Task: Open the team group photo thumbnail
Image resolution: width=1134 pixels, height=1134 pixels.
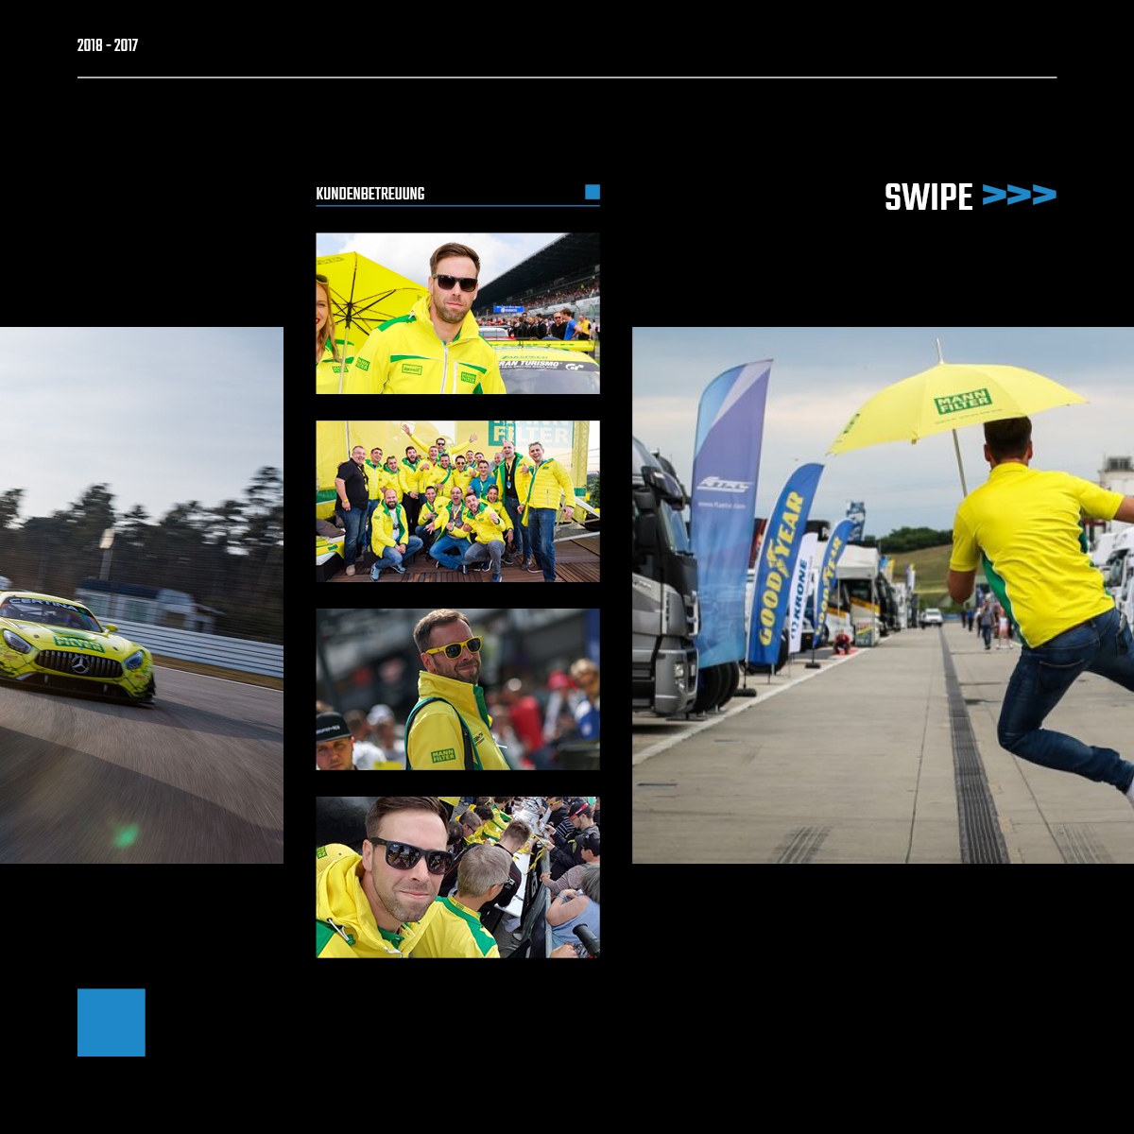Action: click(457, 501)
